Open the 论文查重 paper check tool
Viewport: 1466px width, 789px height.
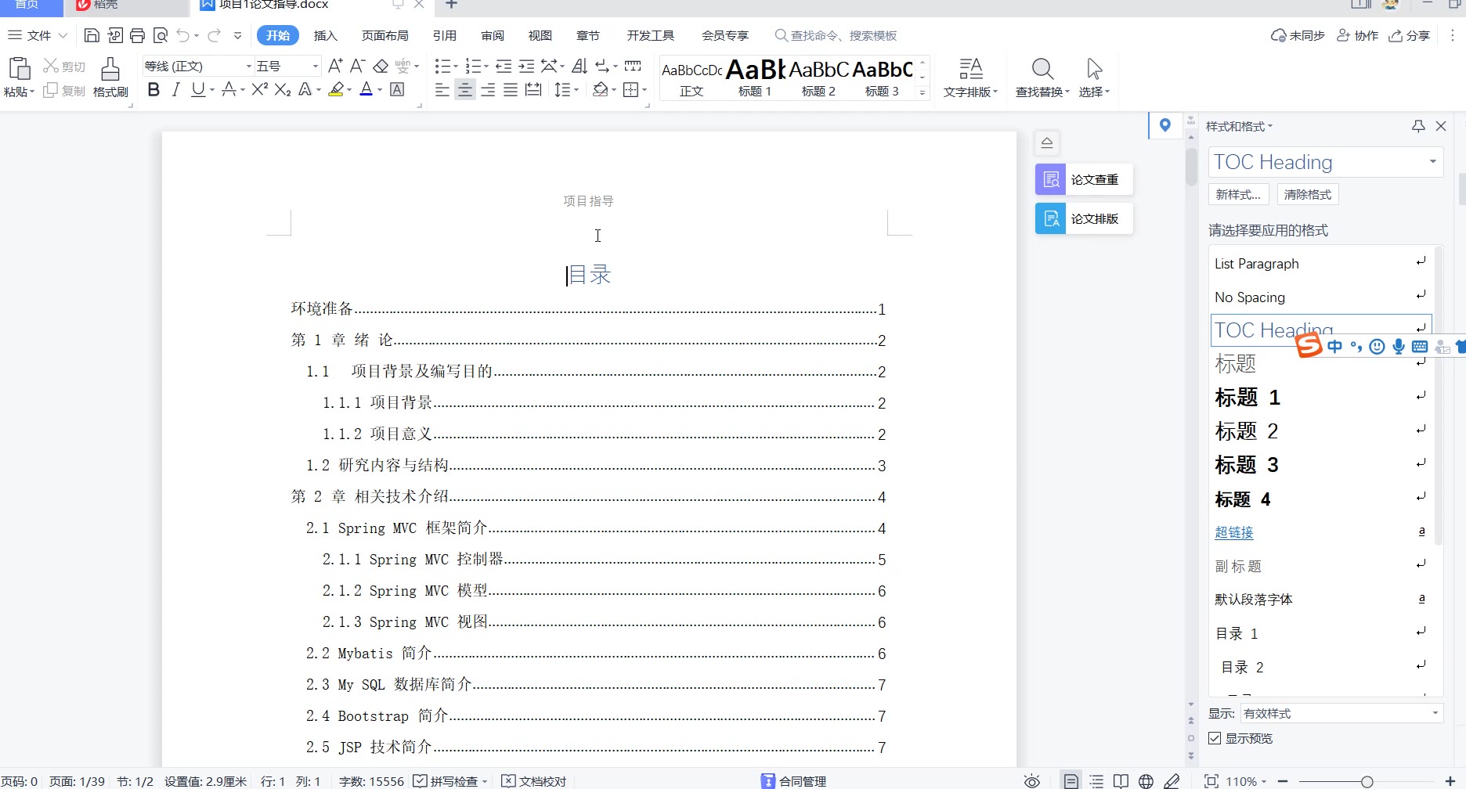[x=1083, y=179]
